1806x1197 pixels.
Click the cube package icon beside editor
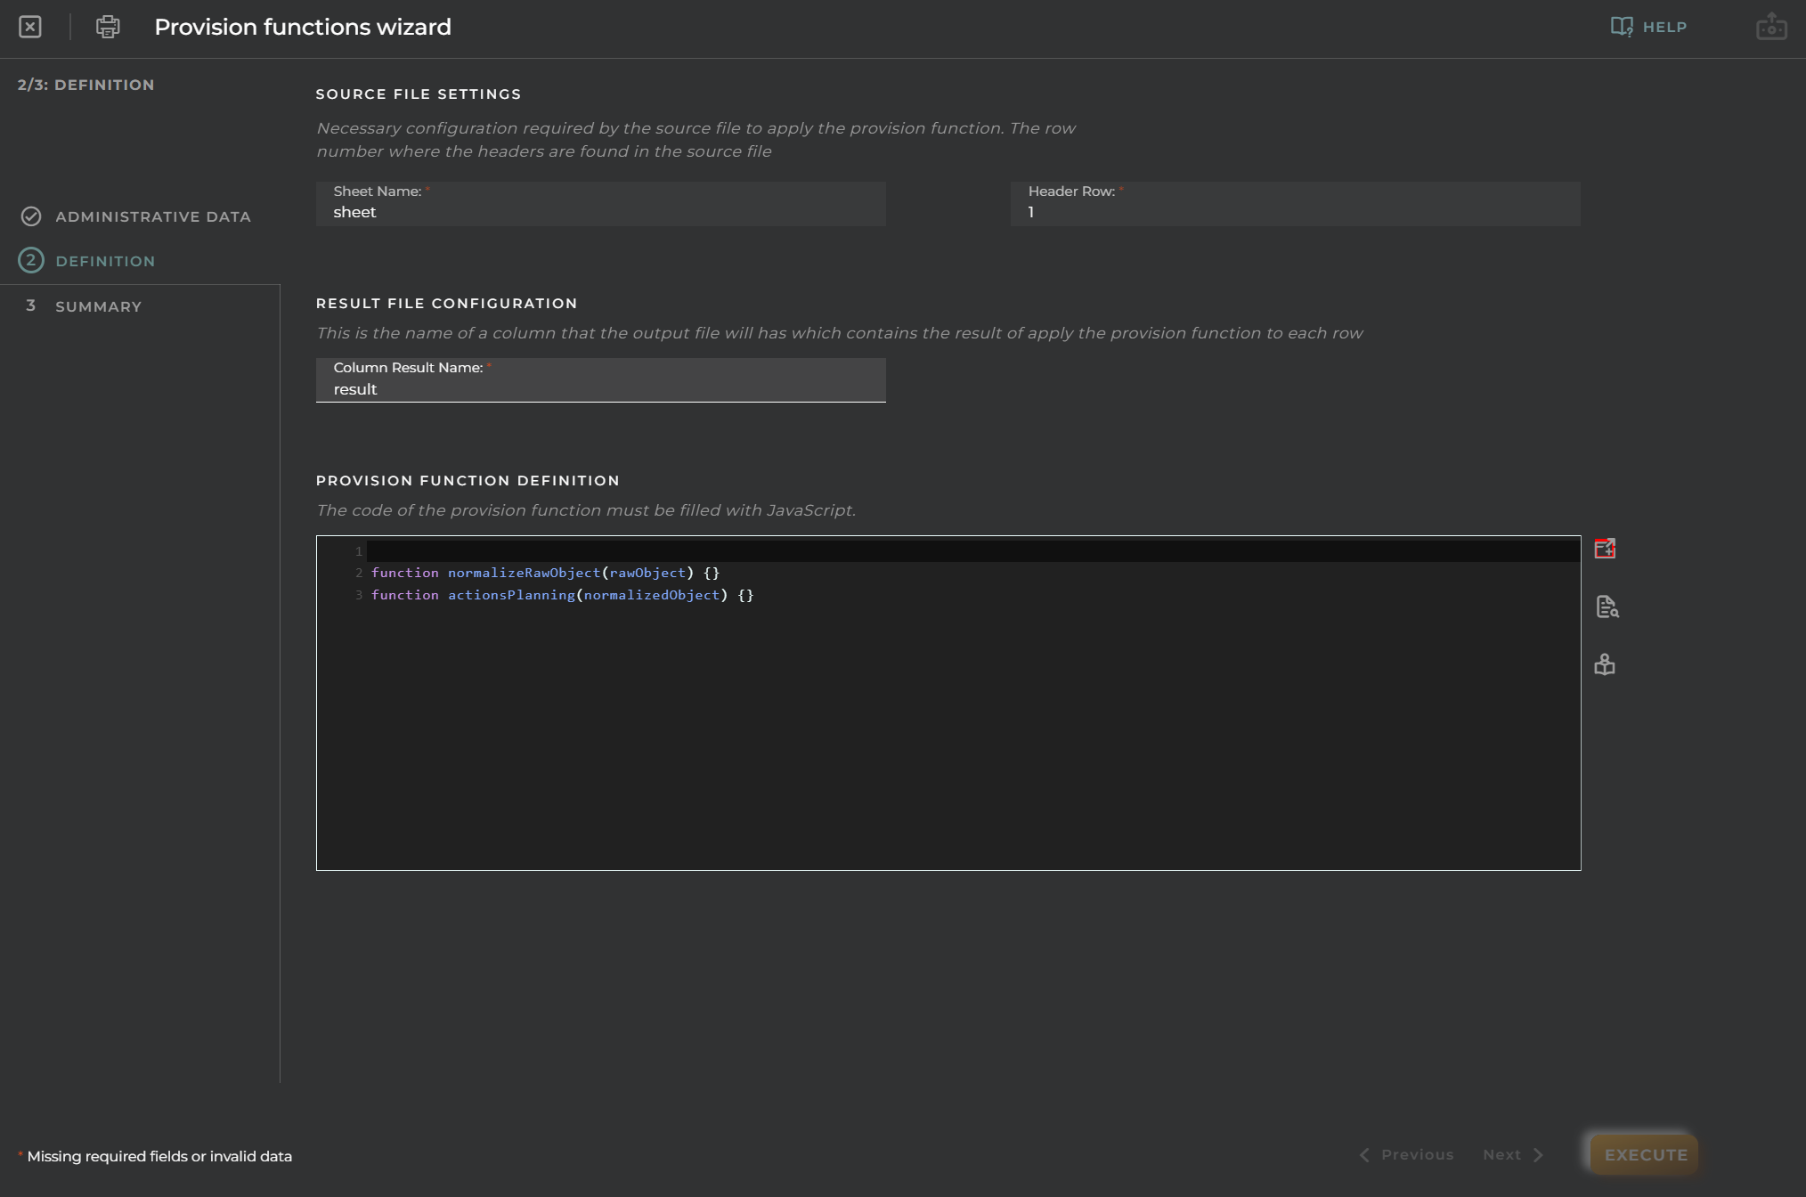tap(1605, 664)
